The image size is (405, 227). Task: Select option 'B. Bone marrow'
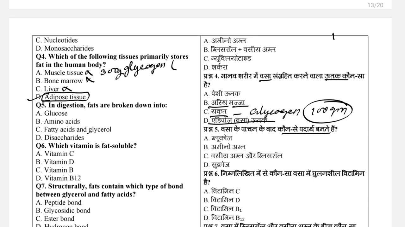point(59,81)
